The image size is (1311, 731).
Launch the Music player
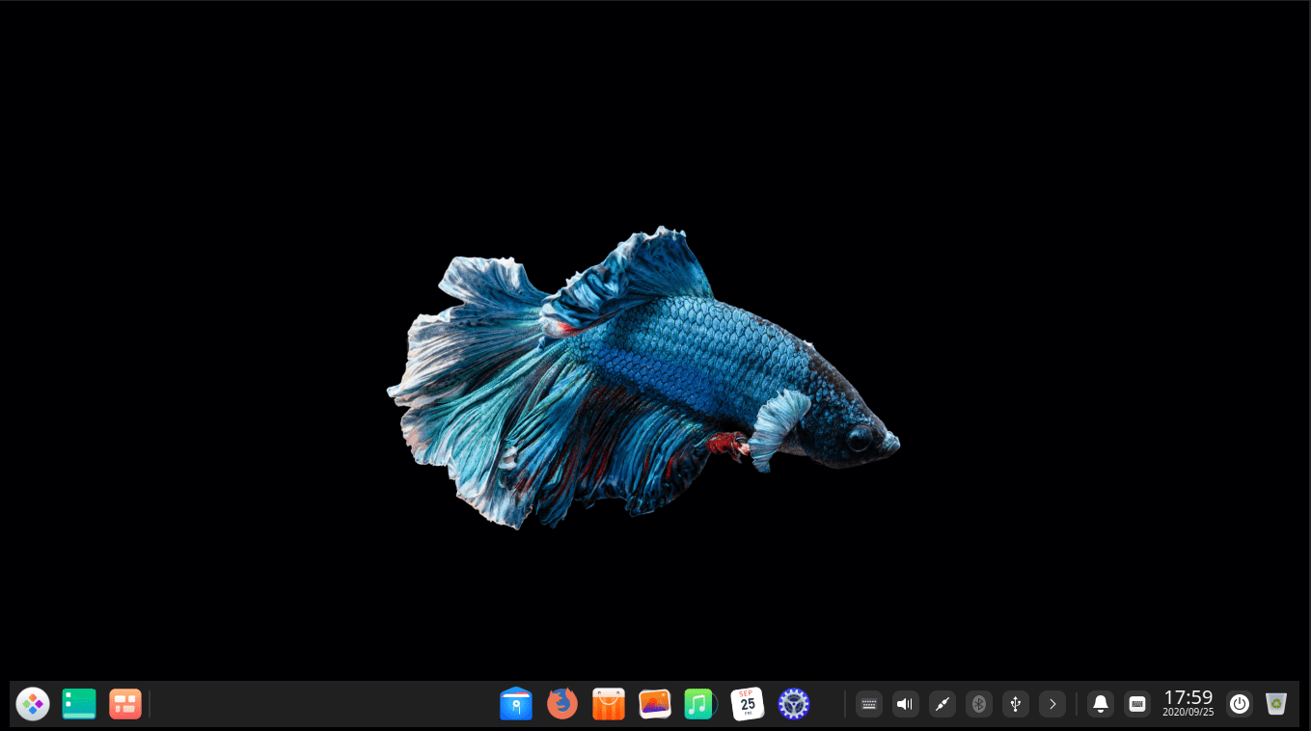(701, 704)
